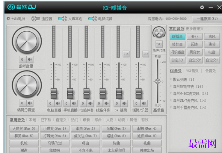Play the 亲嘴 (Num 3) effect

coord(116,129)
